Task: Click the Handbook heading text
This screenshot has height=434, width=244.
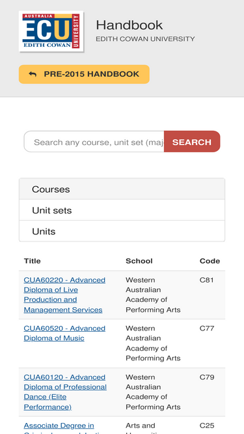Action: click(x=129, y=25)
